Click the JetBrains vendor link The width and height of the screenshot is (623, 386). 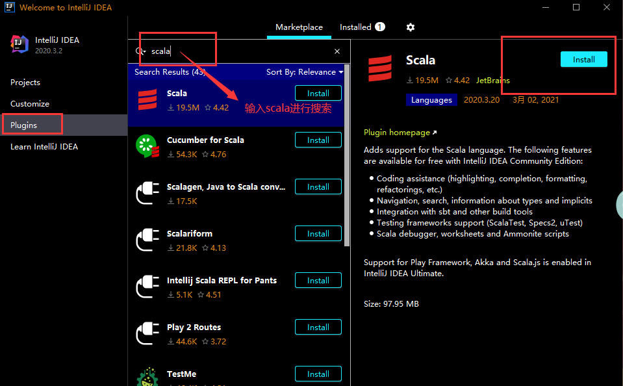click(x=492, y=81)
